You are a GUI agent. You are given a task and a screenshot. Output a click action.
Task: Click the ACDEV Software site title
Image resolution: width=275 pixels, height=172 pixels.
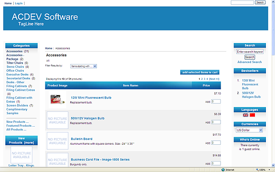(x=45, y=17)
